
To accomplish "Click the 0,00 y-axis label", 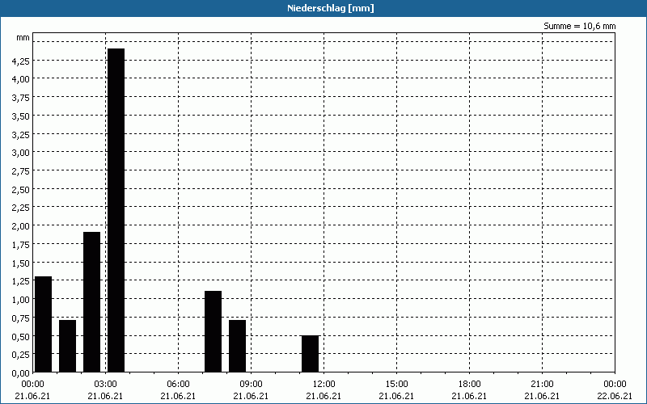I will [21, 373].
